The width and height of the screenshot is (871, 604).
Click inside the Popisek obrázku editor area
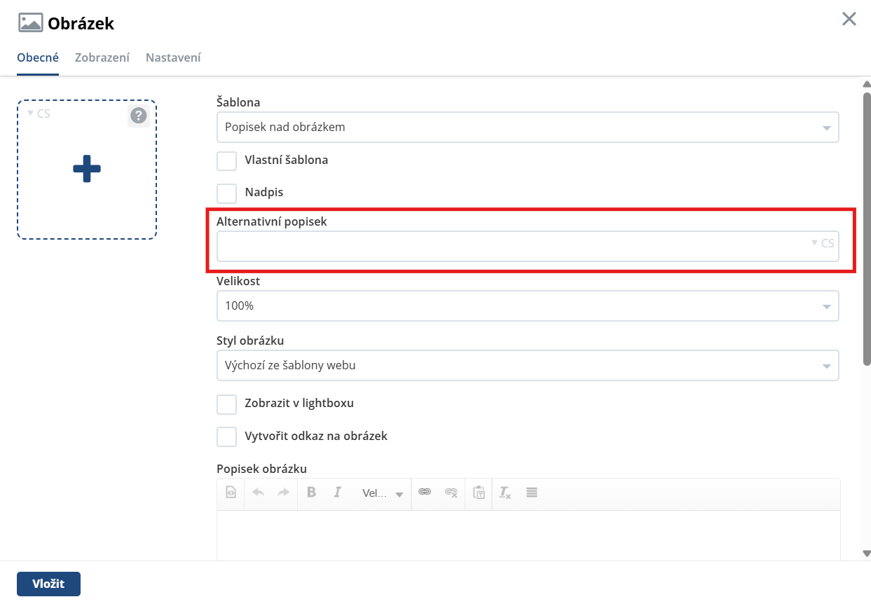528,535
